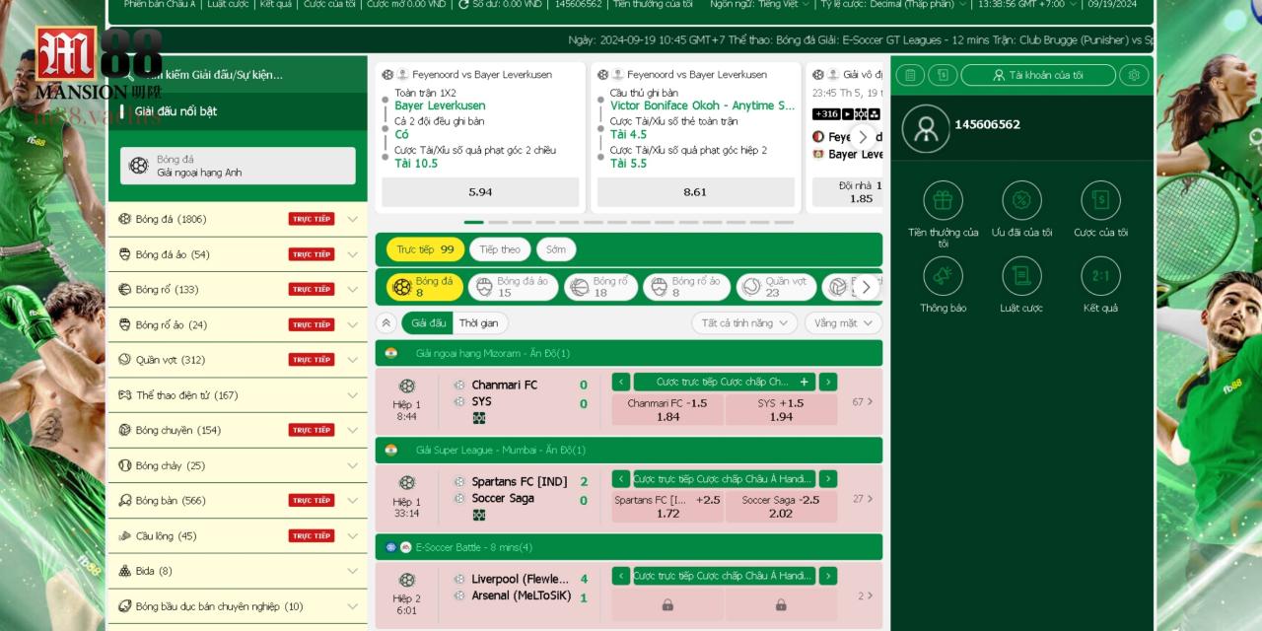Click the previous market arrow for Chanmari FC match
1262x631 pixels.
click(x=621, y=382)
